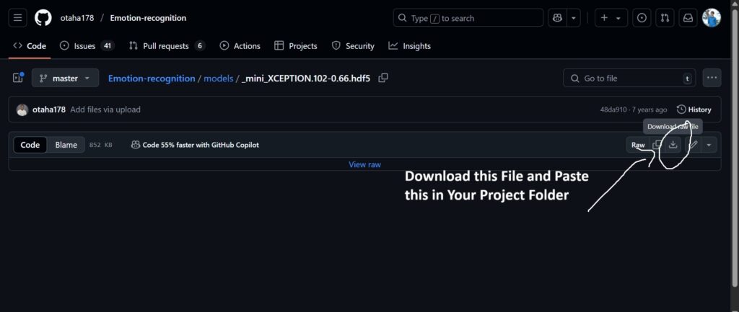Screen dimensions: 739x312
Task: Open the notifications inbox
Action: tap(688, 18)
